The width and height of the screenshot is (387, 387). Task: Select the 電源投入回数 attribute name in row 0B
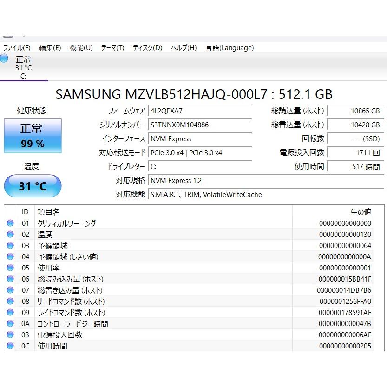coord(60,335)
